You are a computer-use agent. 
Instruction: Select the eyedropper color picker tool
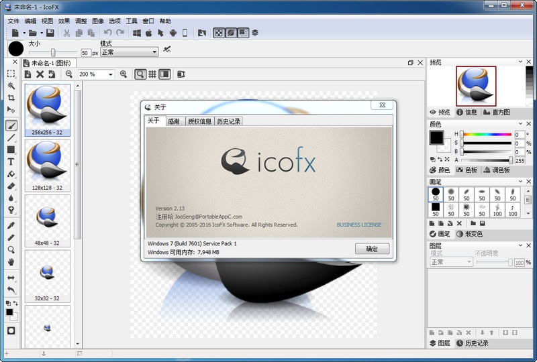11,225
